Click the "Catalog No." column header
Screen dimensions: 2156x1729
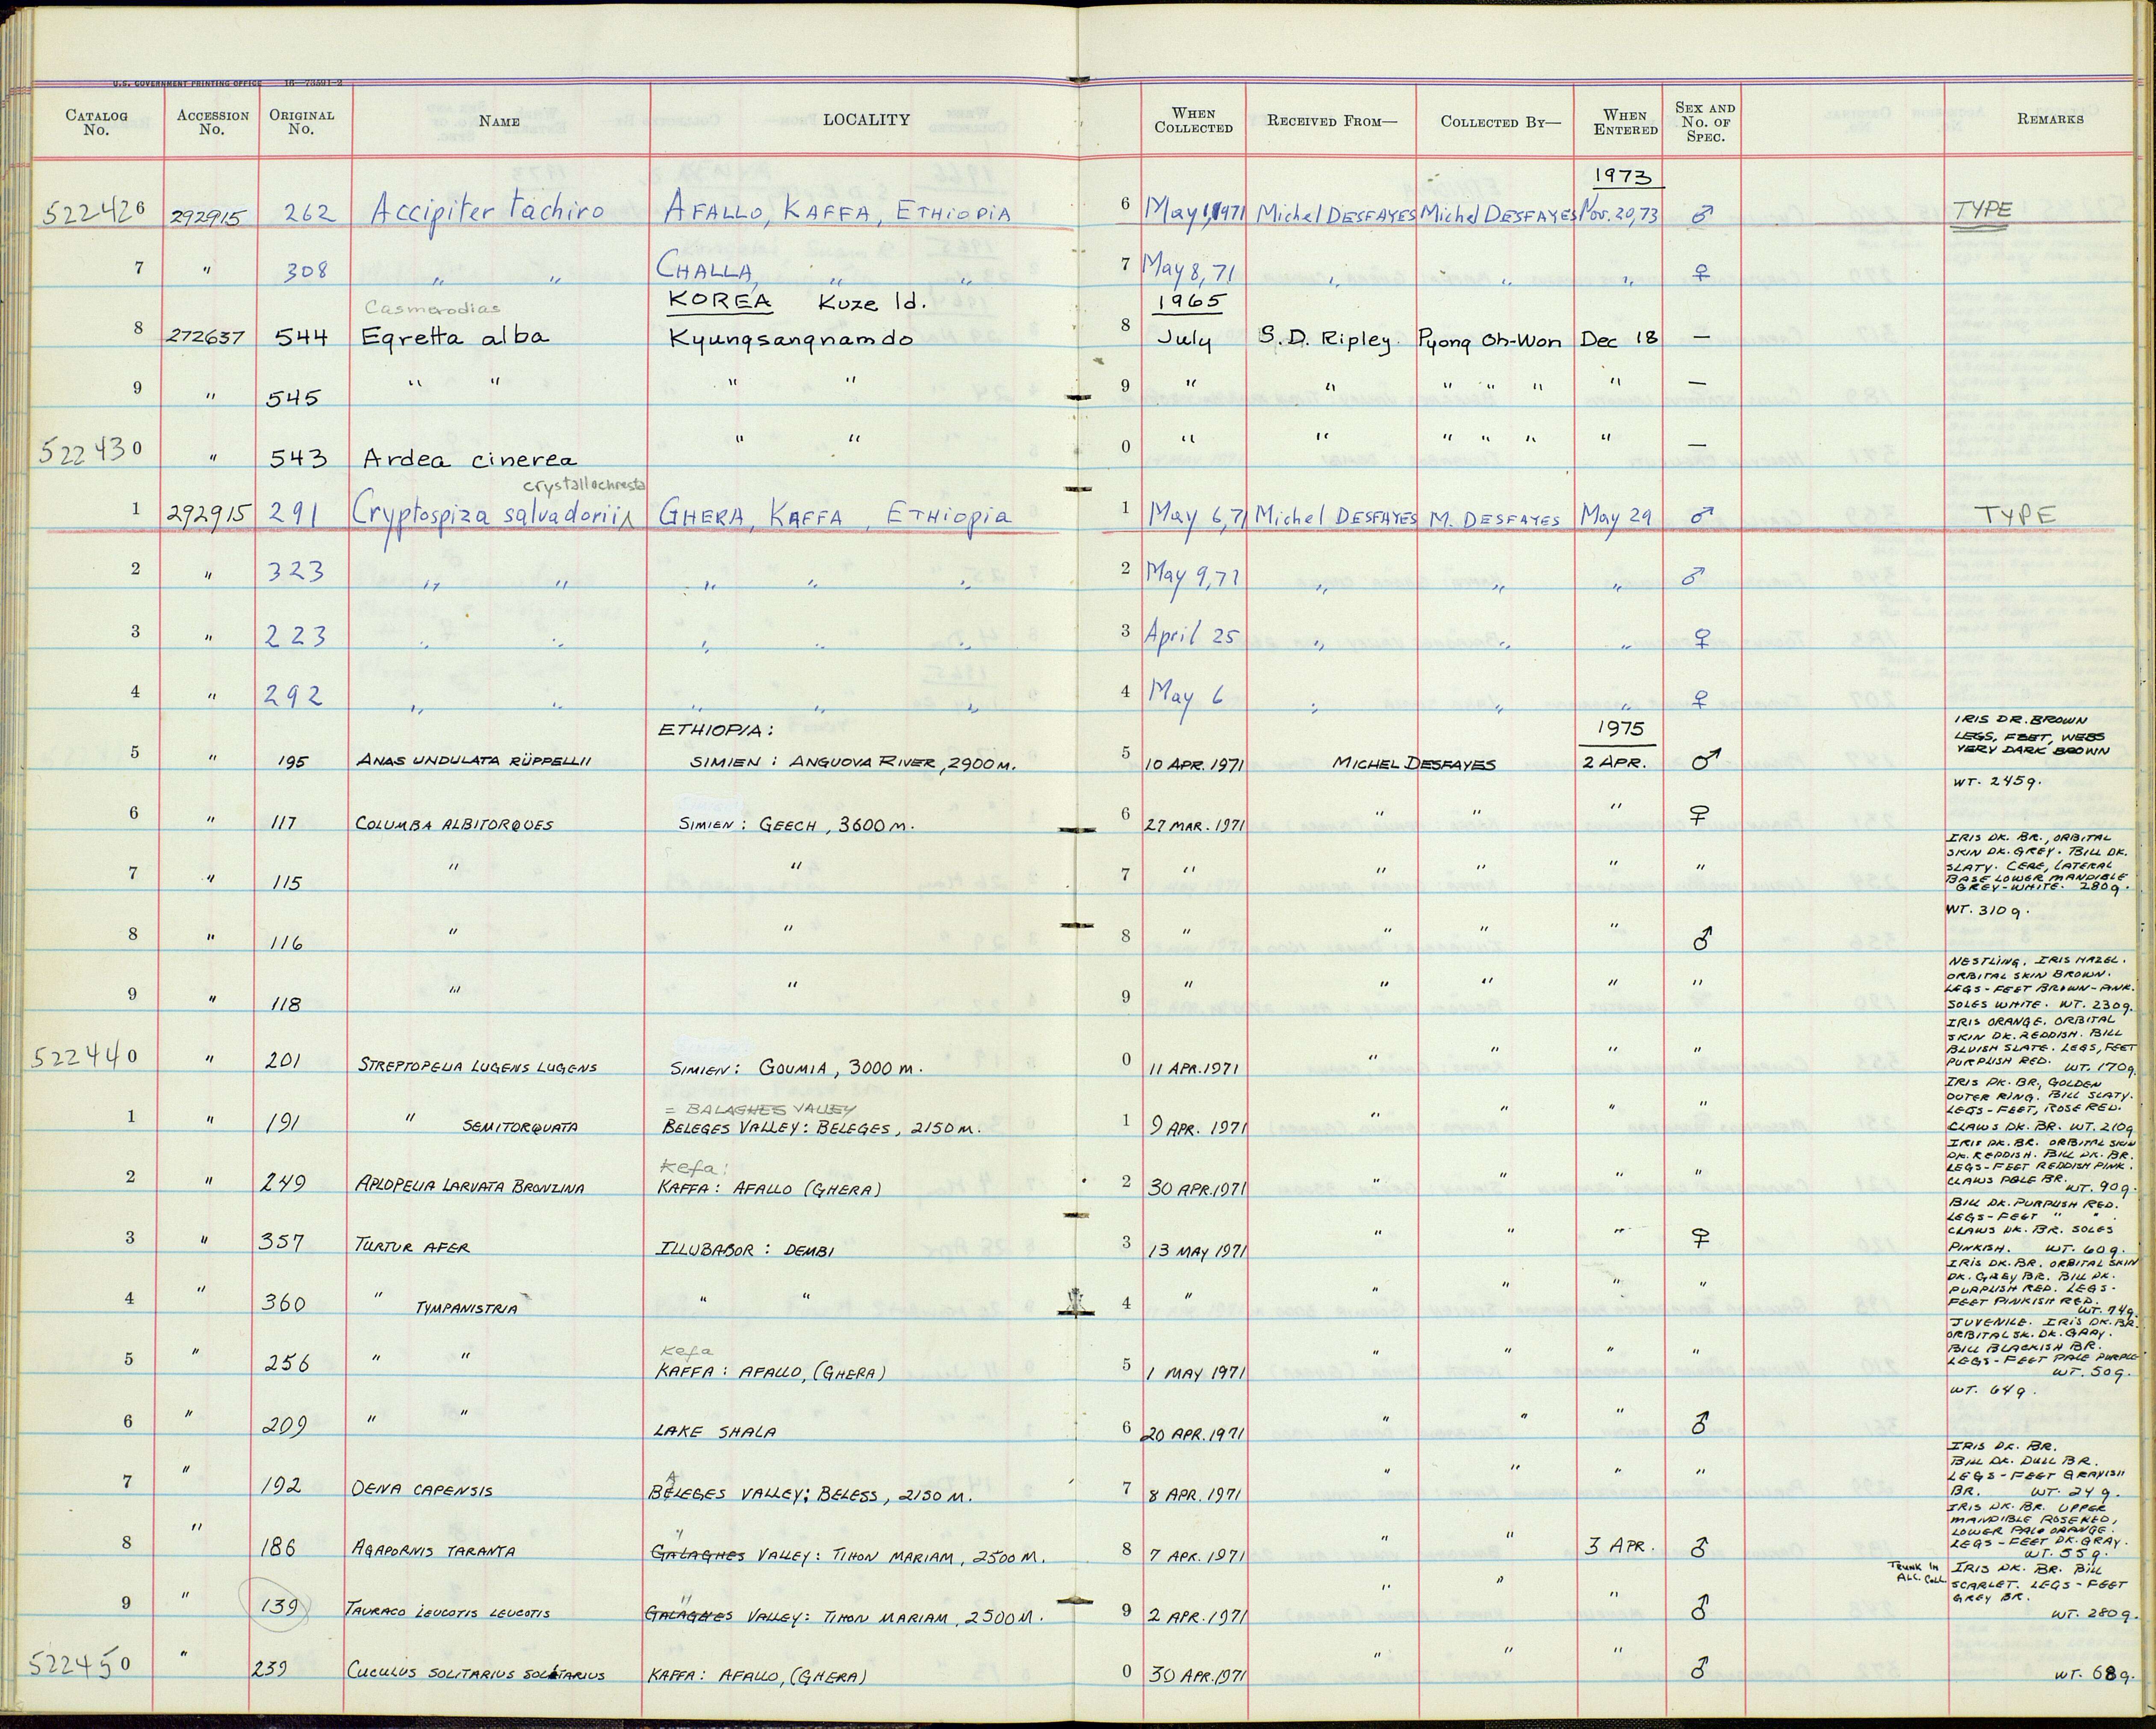click(96, 122)
